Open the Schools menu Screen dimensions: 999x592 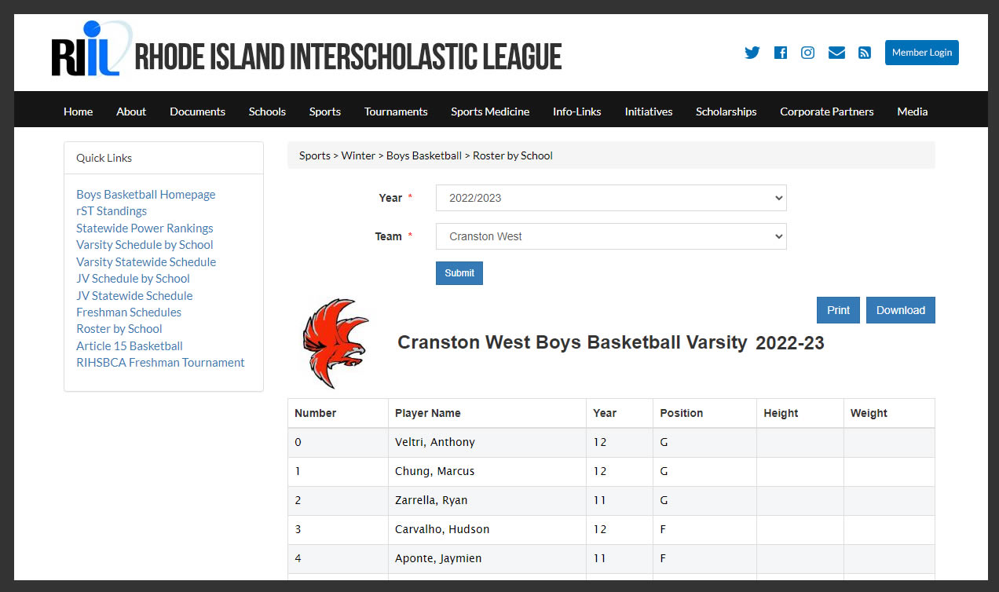[x=267, y=111]
